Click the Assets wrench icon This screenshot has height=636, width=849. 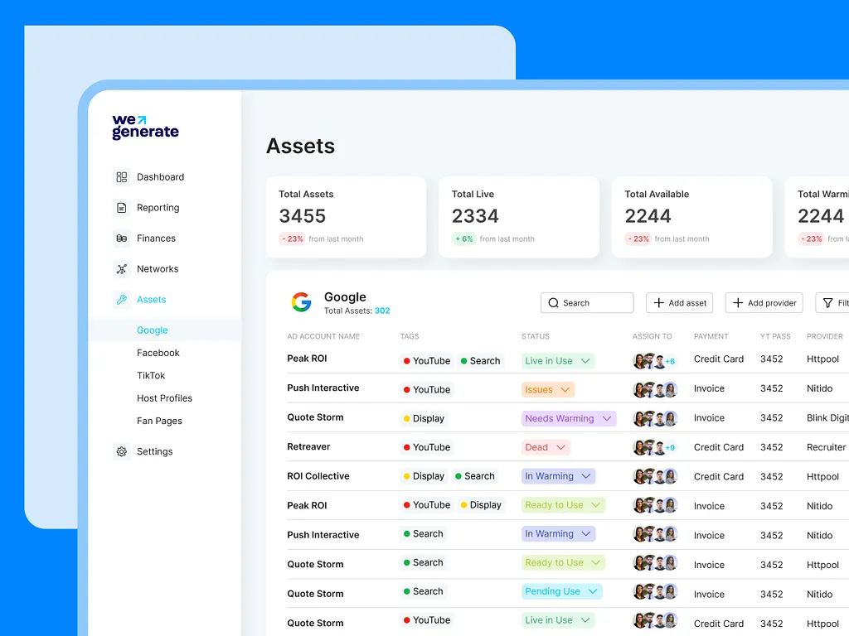tap(122, 299)
